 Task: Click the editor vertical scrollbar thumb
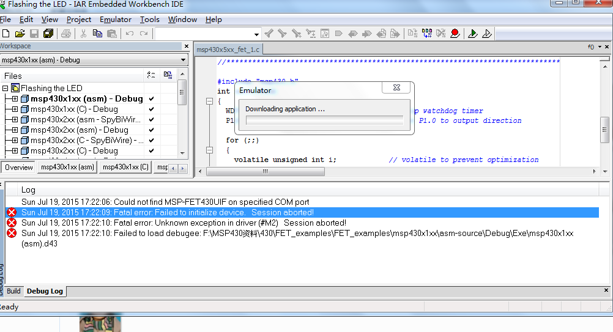point(604,130)
